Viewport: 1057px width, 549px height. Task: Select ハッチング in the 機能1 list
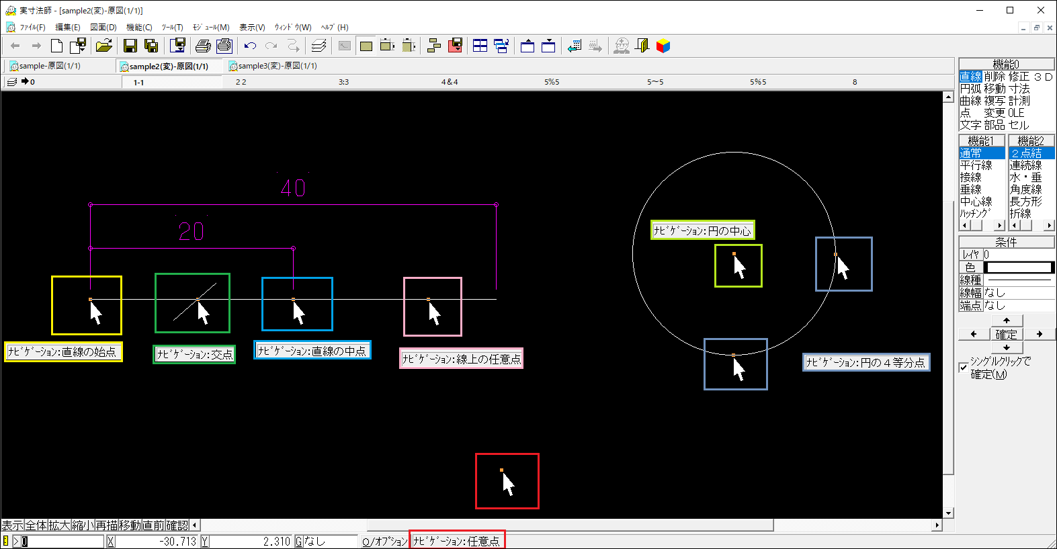tap(976, 213)
